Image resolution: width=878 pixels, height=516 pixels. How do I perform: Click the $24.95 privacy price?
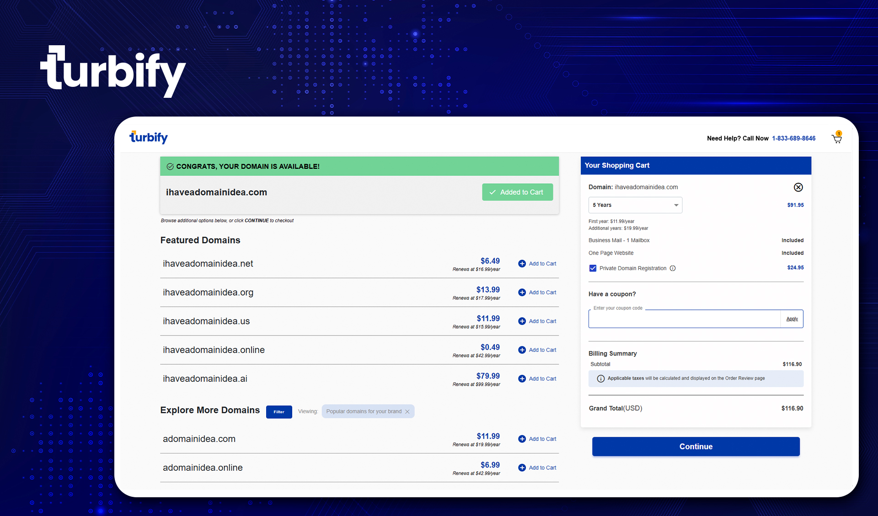(795, 268)
